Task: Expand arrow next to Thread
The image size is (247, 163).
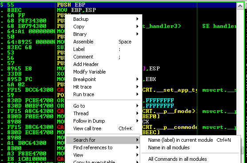Action: pos(137,113)
